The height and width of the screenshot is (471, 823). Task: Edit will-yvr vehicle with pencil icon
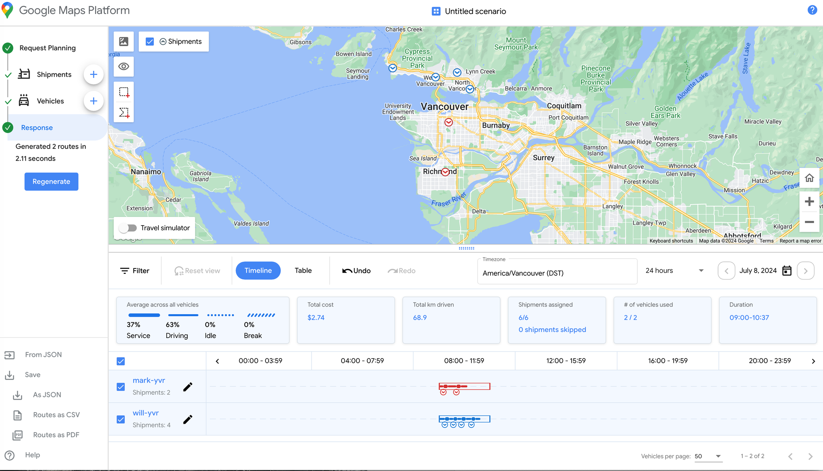(188, 419)
